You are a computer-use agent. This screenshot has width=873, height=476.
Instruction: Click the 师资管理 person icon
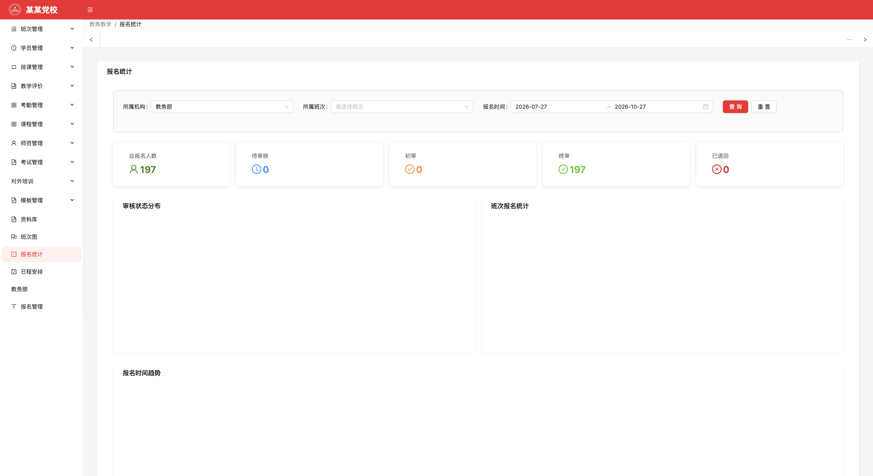(14, 143)
